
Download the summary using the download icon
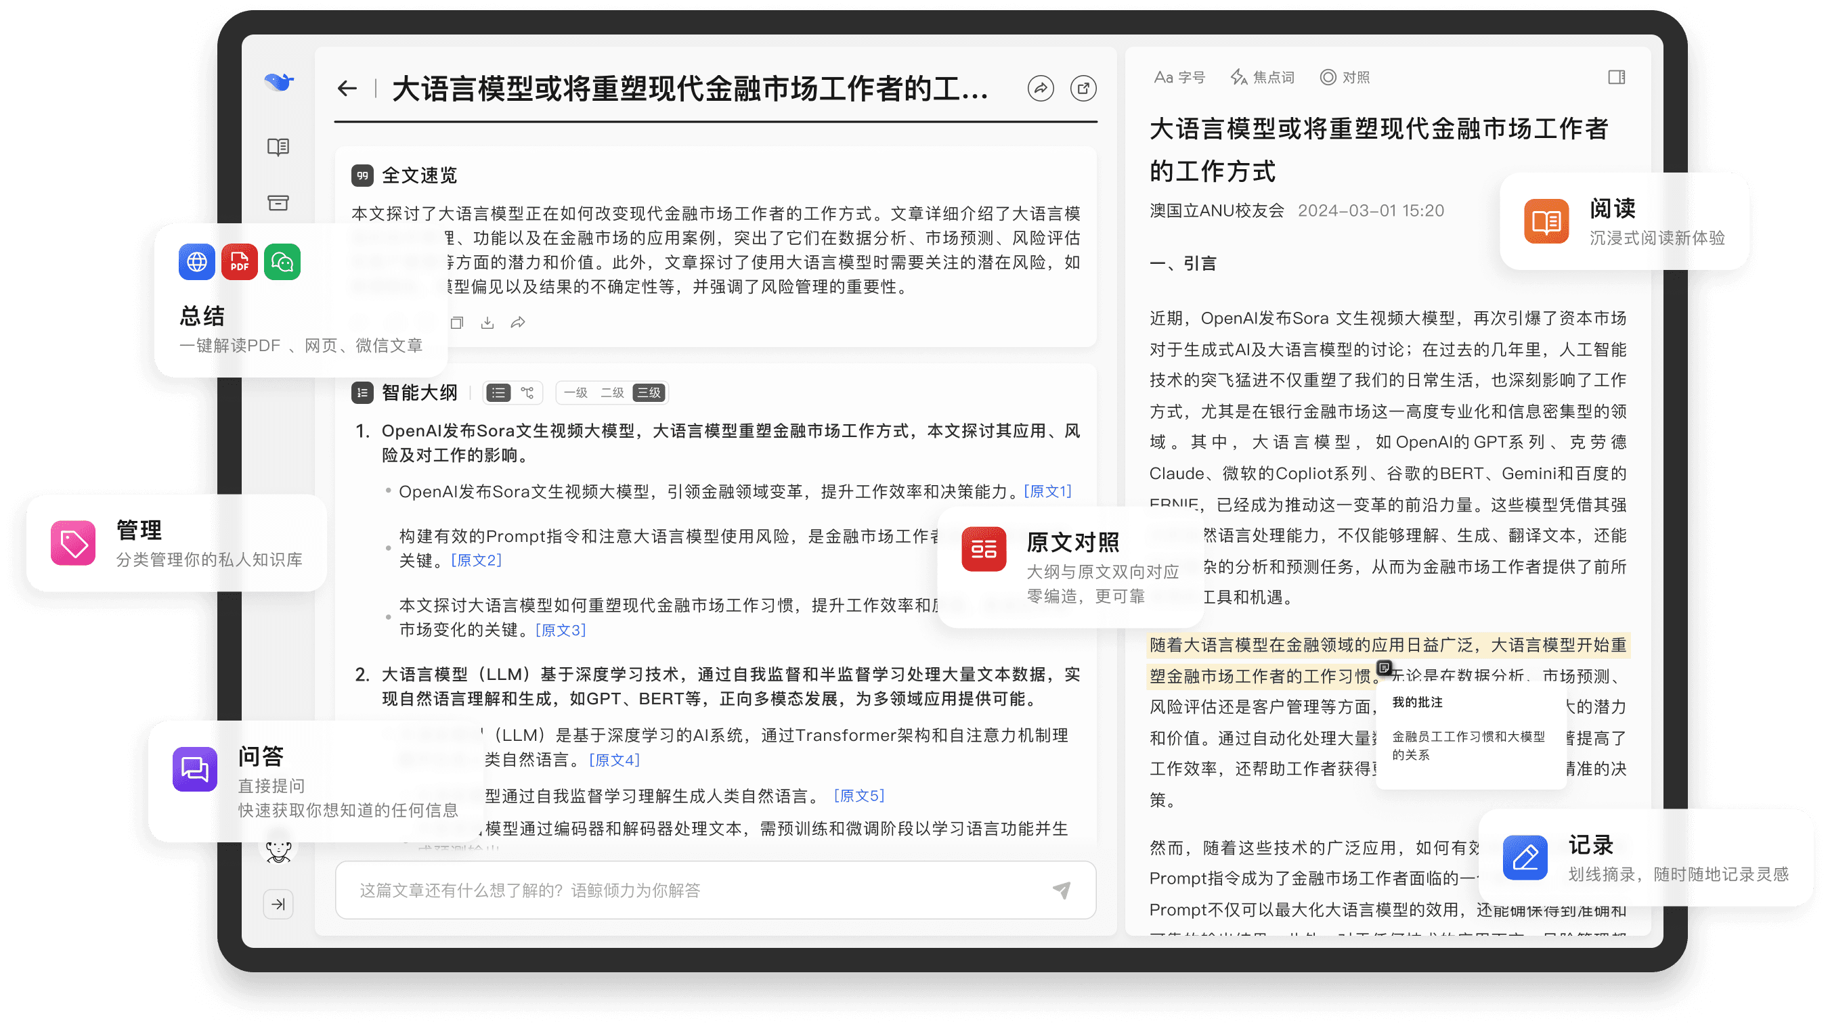[x=487, y=323]
